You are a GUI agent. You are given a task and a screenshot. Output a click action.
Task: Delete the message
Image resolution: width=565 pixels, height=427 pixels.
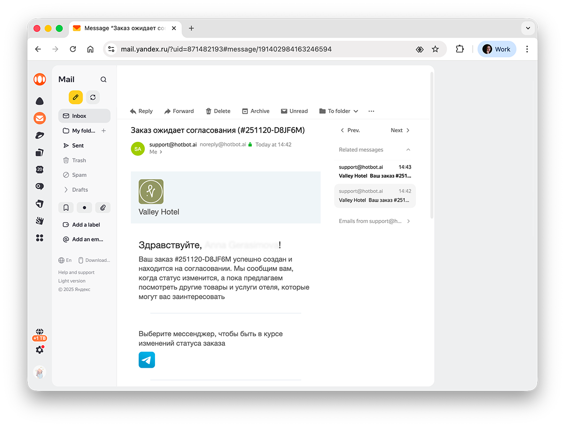pos(218,111)
